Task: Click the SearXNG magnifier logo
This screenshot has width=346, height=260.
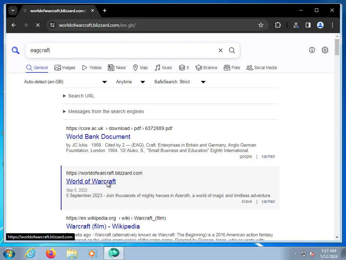Action: (16, 50)
